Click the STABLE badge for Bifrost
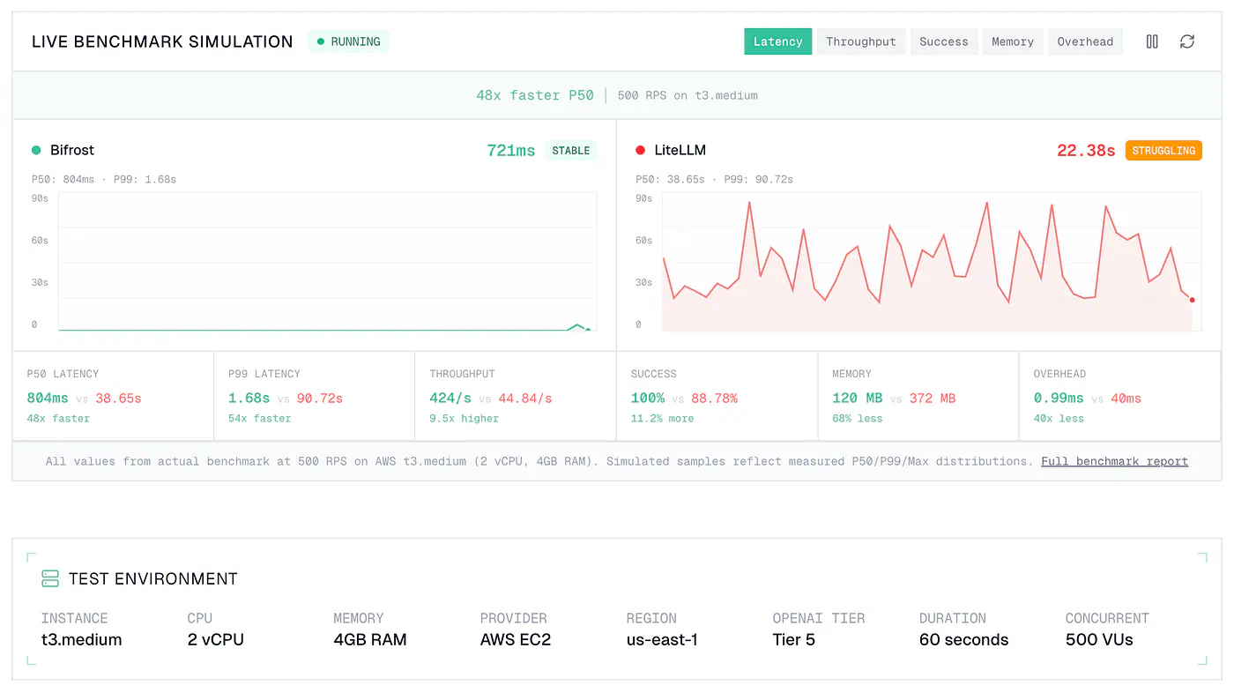The image size is (1234, 693). point(571,151)
